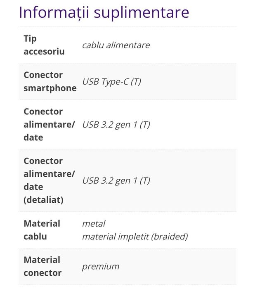Image resolution: width=255 pixels, height=289 pixels.
Task: Click the 'cablu alimentare' value
Action: [116, 45]
